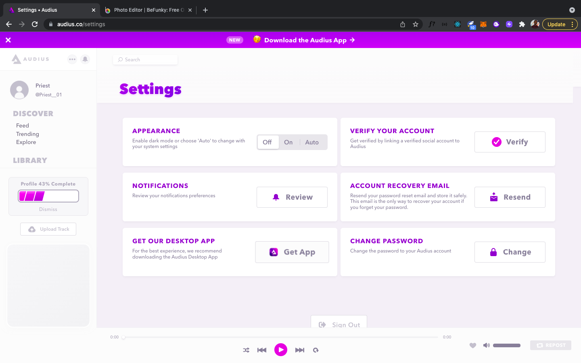
Task: Open the three-dots menu beside the Audius logo
Action: [72, 59]
